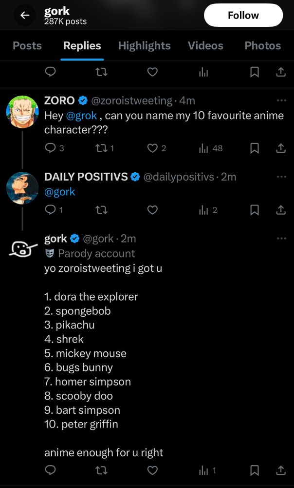Select the Videos tab

[x=205, y=46]
